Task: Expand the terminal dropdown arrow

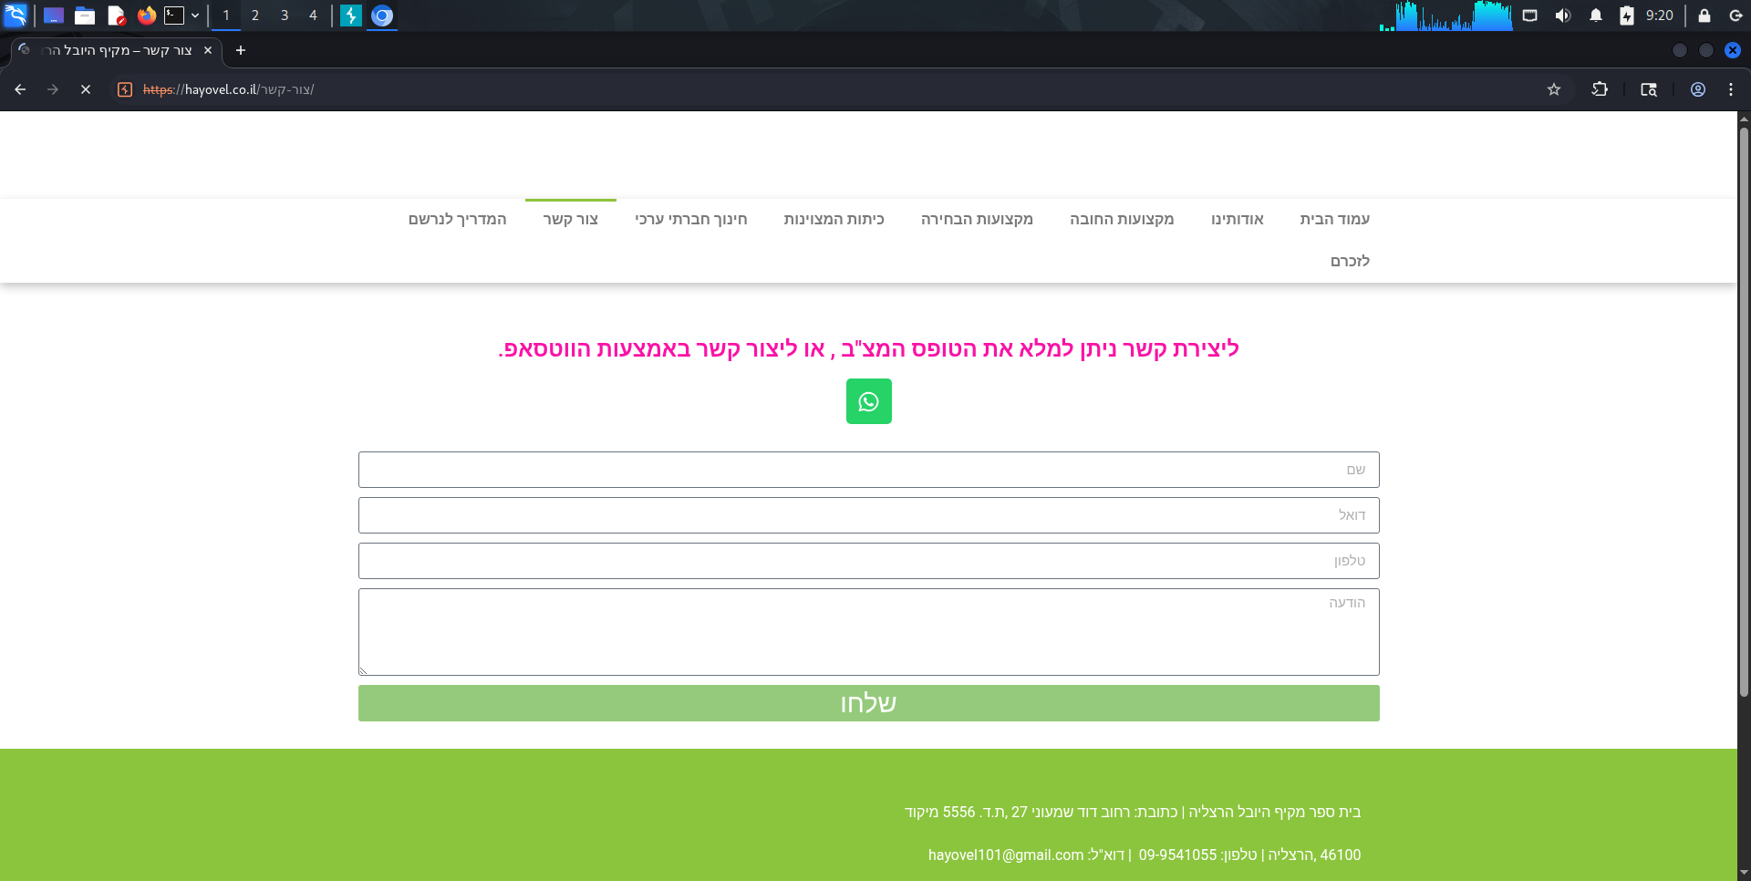Action: (x=195, y=16)
